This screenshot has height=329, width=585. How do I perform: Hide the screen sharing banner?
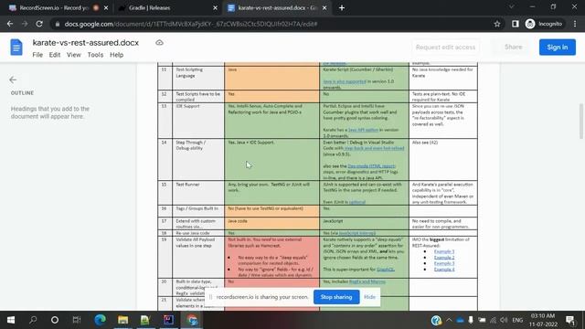coord(369,297)
